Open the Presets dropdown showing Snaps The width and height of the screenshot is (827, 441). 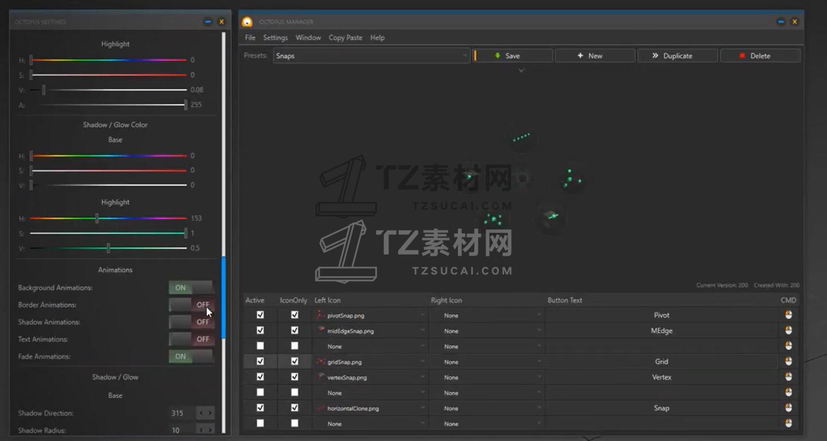coord(371,56)
